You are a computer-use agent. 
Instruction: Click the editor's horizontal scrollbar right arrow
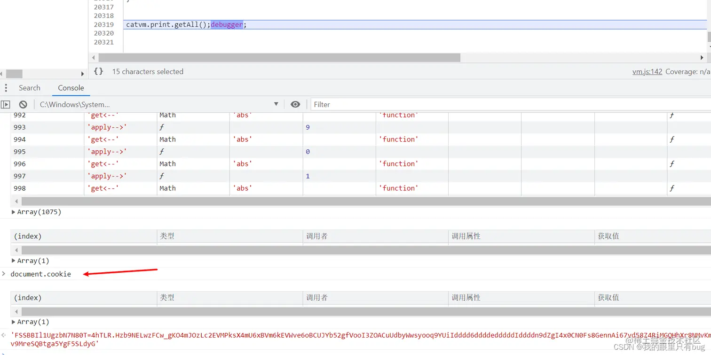coord(702,58)
